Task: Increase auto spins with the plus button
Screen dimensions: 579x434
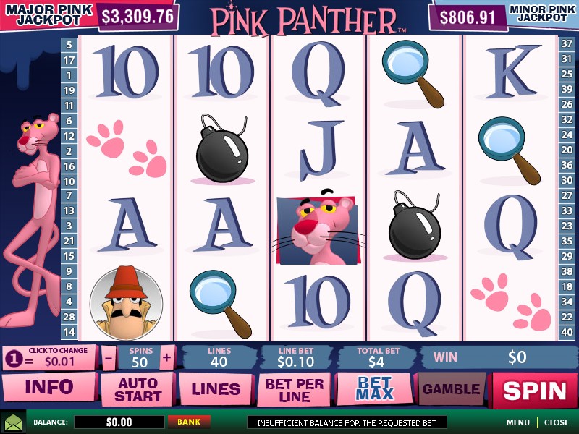Action: (x=167, y=357)
